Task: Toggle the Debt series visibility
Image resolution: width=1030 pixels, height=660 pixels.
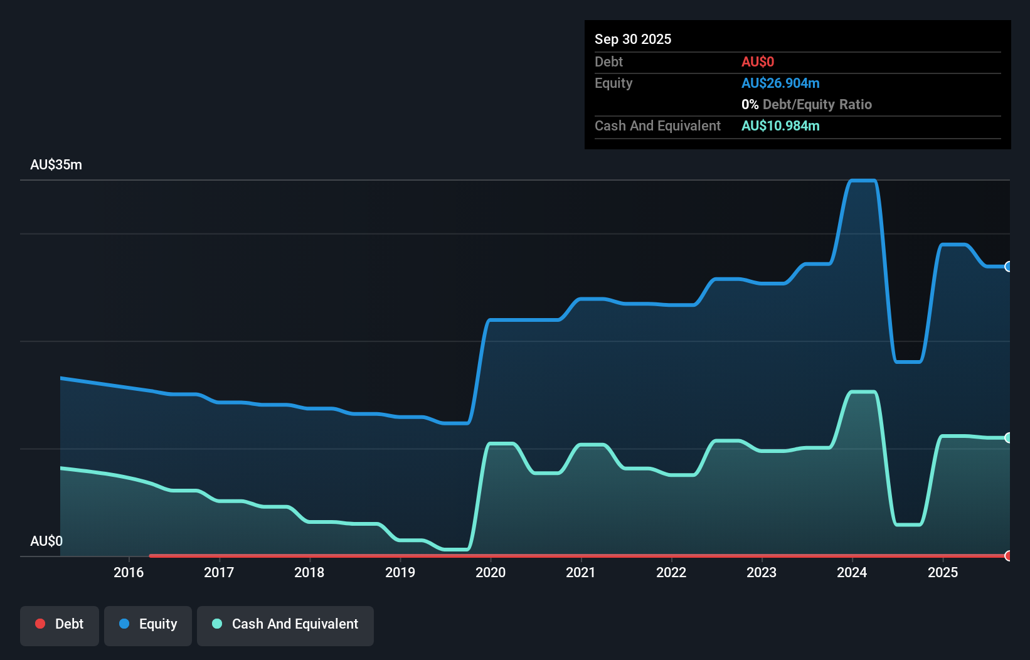Action: coord(60,625)
